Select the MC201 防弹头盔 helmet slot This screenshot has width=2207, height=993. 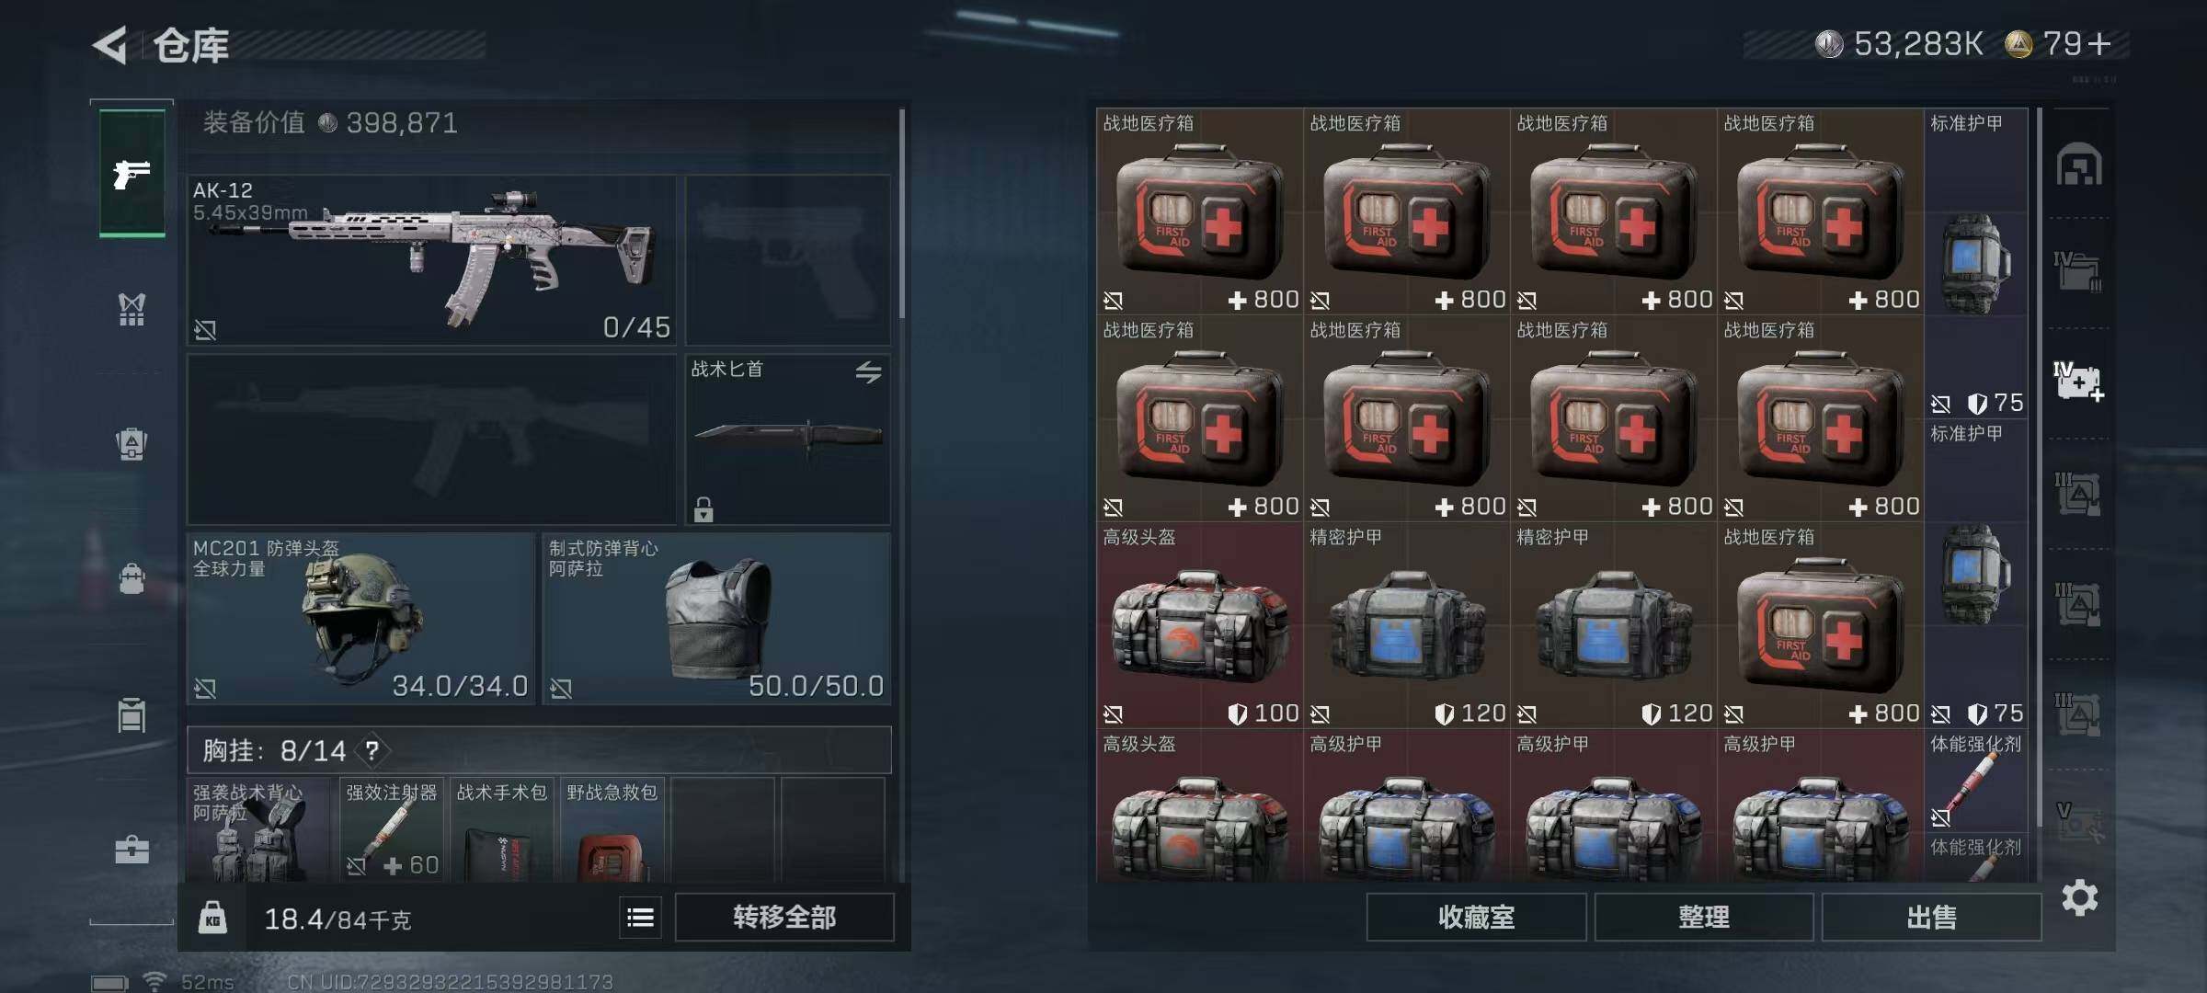pyautogui.click(x=360, y=619)
